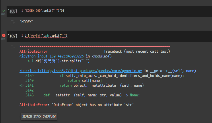This screenshot has height=123, width=212.
Task: Run cell marked [168]
Action: pyautogui.click(x=12, y=11)
